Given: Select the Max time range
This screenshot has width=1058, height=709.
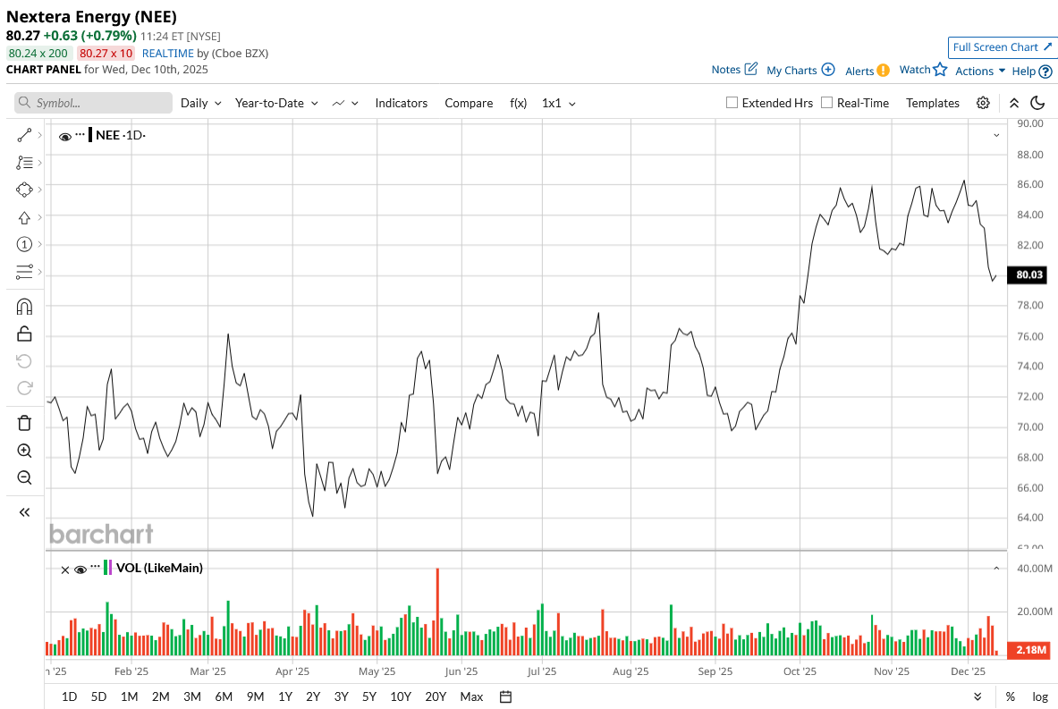Looking at the screenshot, I should point(471,696).
